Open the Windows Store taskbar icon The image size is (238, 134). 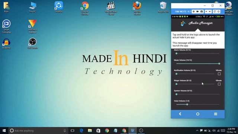(98, 131)
